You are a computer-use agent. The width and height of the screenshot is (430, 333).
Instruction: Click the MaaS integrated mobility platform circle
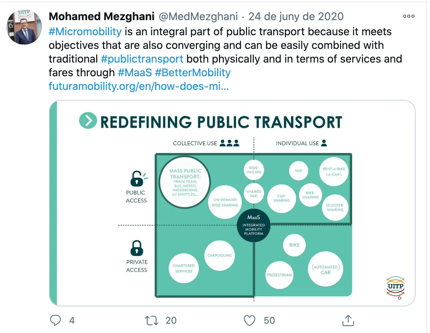[x=254, y=225]
